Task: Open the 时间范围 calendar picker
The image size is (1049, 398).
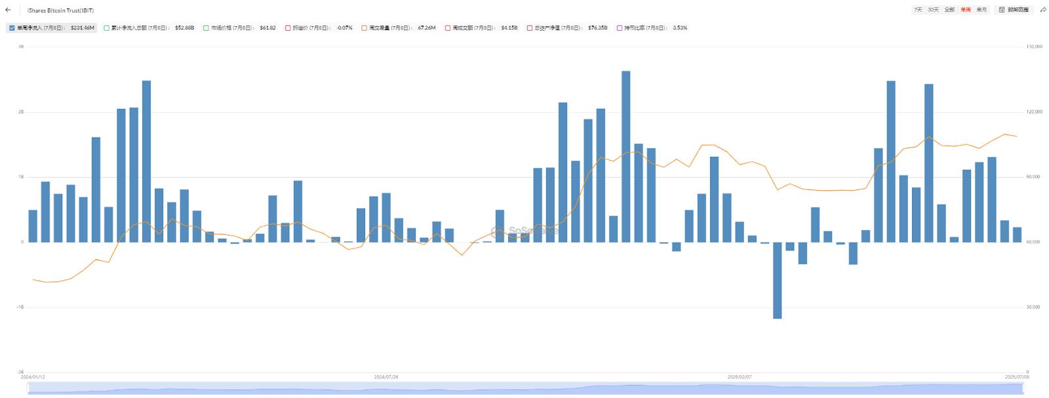Action: (1014, 10)
